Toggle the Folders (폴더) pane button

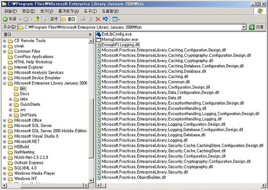(68, 19)
